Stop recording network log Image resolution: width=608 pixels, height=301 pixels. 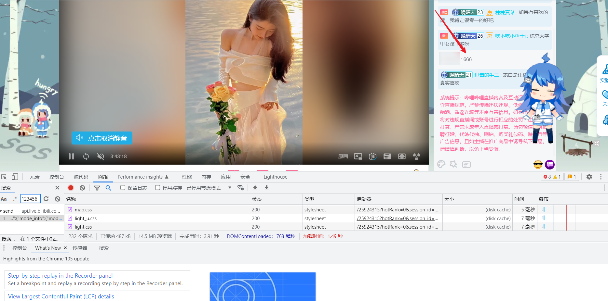coord(71,188)
